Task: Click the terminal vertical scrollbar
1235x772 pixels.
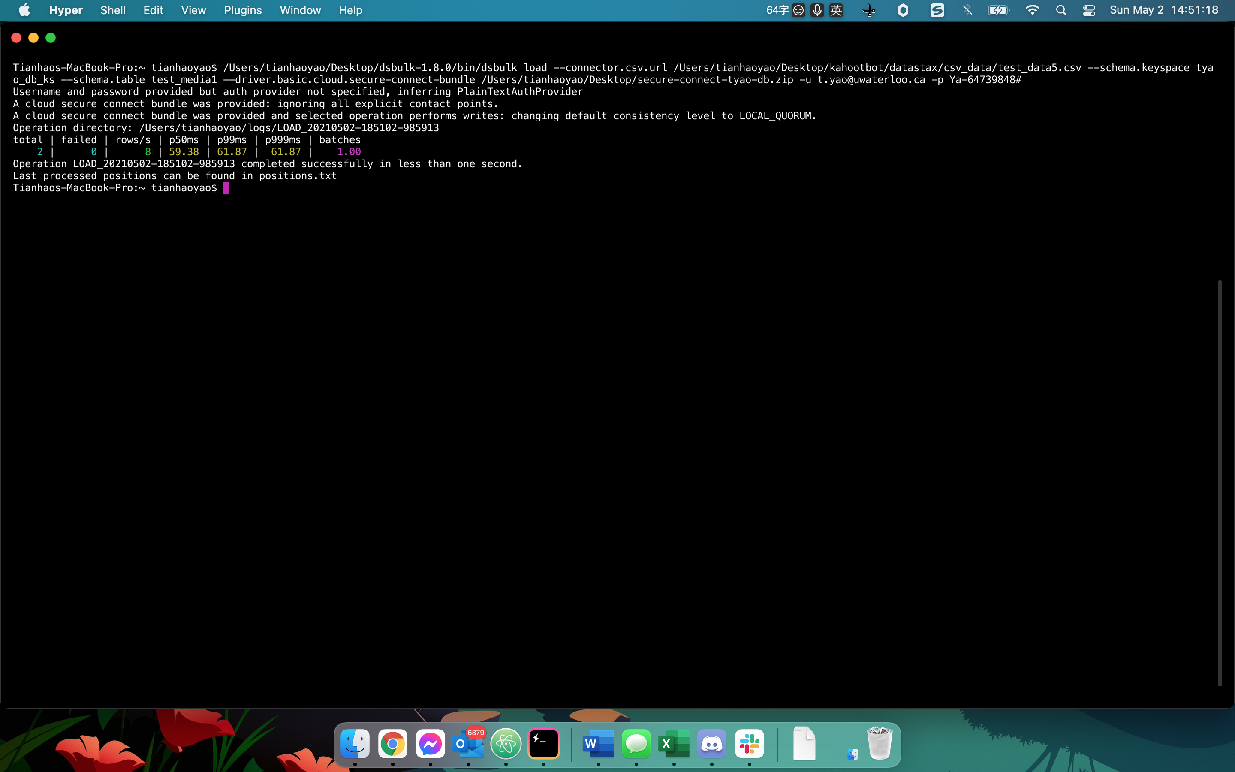Action: tap(1219, 482)
